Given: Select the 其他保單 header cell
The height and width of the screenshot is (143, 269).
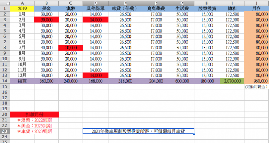Looking at the screenshot, I should point(96,9).
